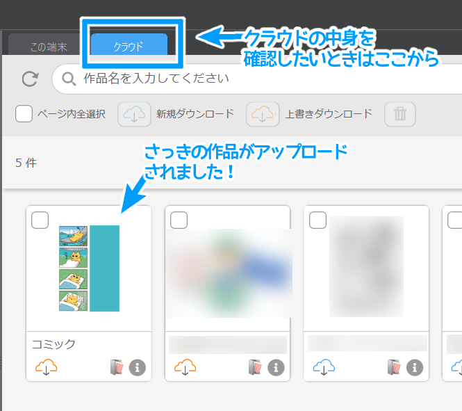This screenshot has height=411, width=462.
Task: Click the 新規ダウンロード cloud icon
Action: [x=134, y=114]
